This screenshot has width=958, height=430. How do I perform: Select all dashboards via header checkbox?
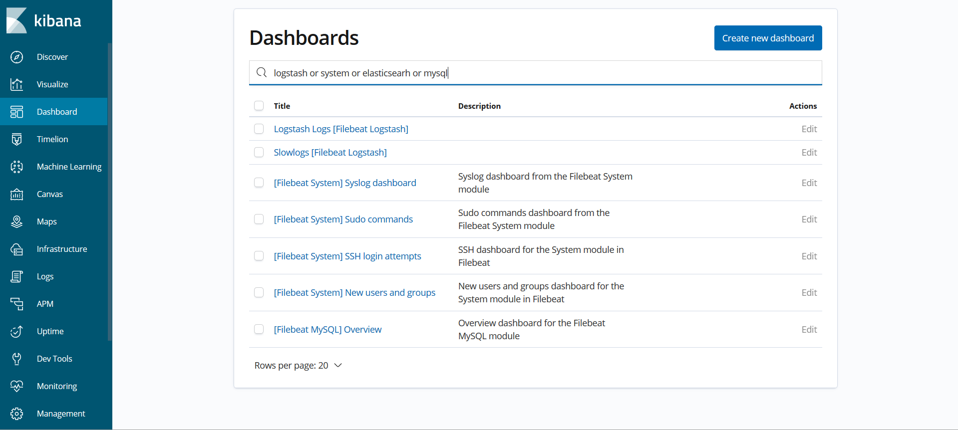(259, 106)
